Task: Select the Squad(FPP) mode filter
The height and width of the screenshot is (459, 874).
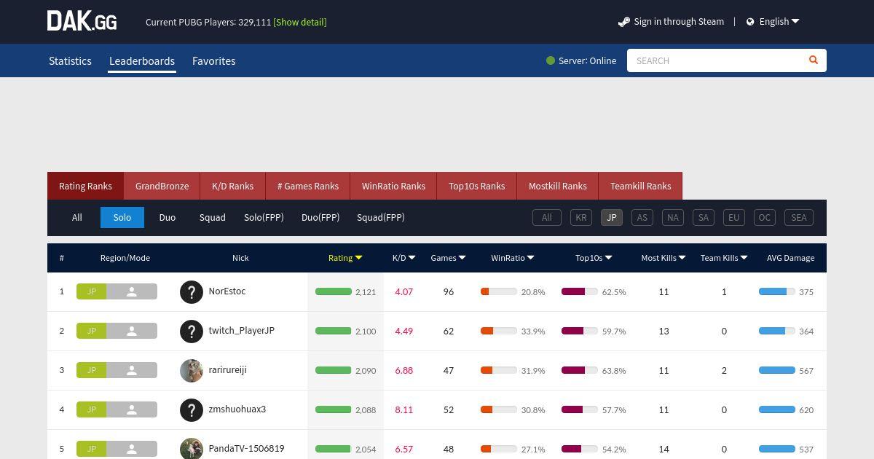Action: tap(381, 217)
